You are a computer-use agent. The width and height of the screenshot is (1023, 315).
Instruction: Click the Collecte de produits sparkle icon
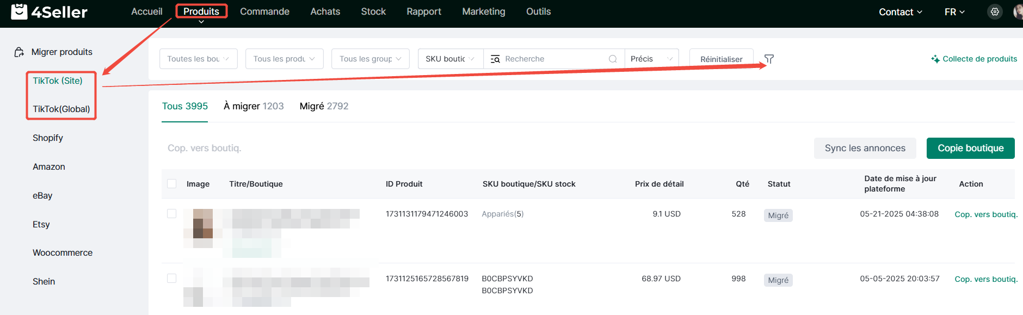click(935, 59)
